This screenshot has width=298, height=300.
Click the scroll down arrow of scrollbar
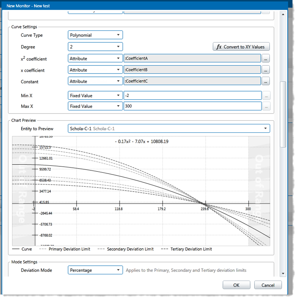point(283,274)
